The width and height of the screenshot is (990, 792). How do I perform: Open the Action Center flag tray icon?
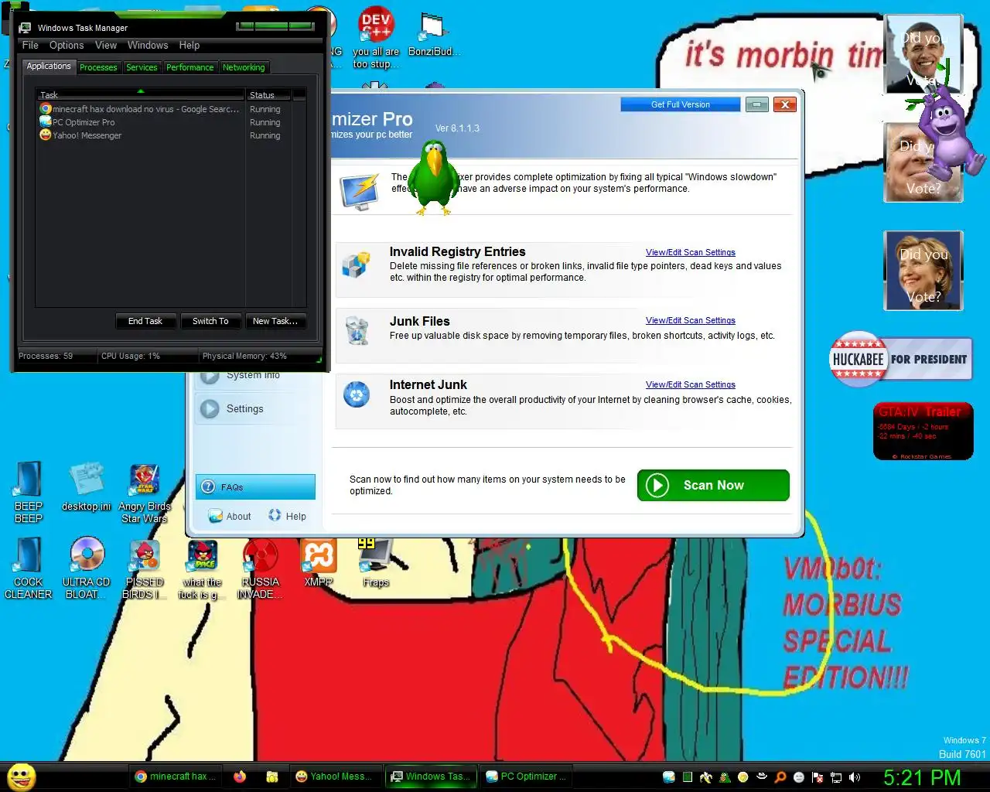point(818,777)
